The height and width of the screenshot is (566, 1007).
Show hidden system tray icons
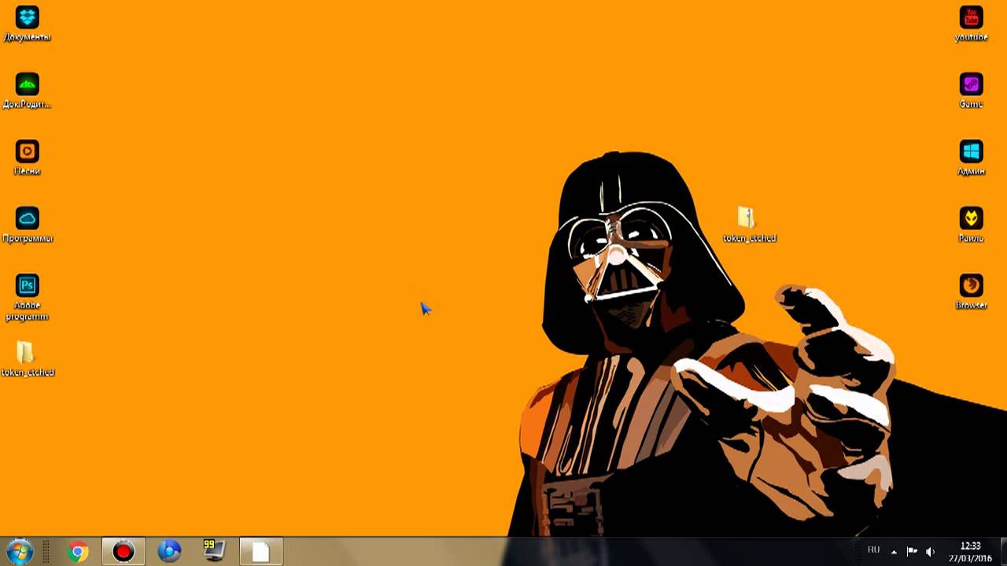click(x=894, y=552)
